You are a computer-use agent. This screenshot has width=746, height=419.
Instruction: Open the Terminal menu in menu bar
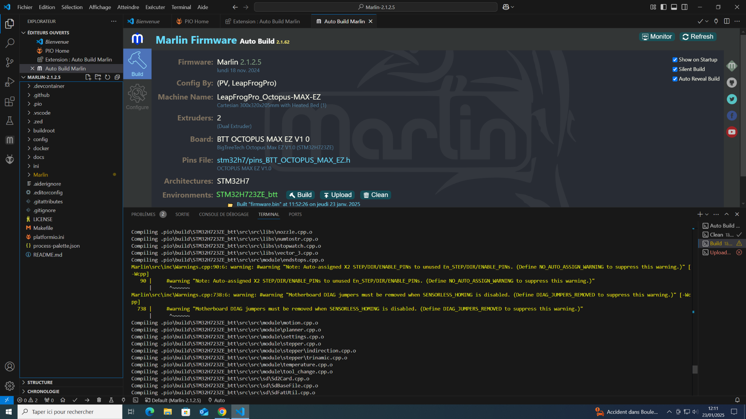[181, 7]
